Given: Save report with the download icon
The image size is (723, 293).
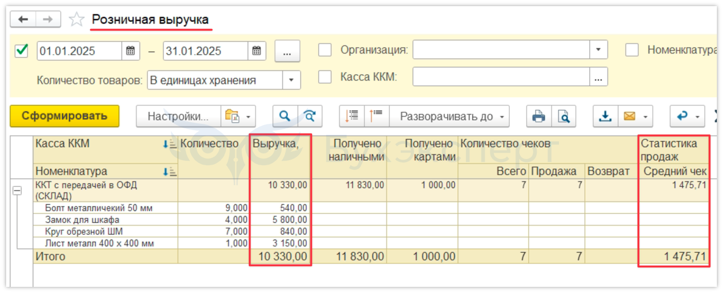Looking at the screenshot, I should [605, 116].
